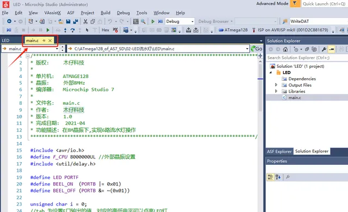Toggle the Preview Selected Items button
The image size is (348, 212).
point(331,49)
